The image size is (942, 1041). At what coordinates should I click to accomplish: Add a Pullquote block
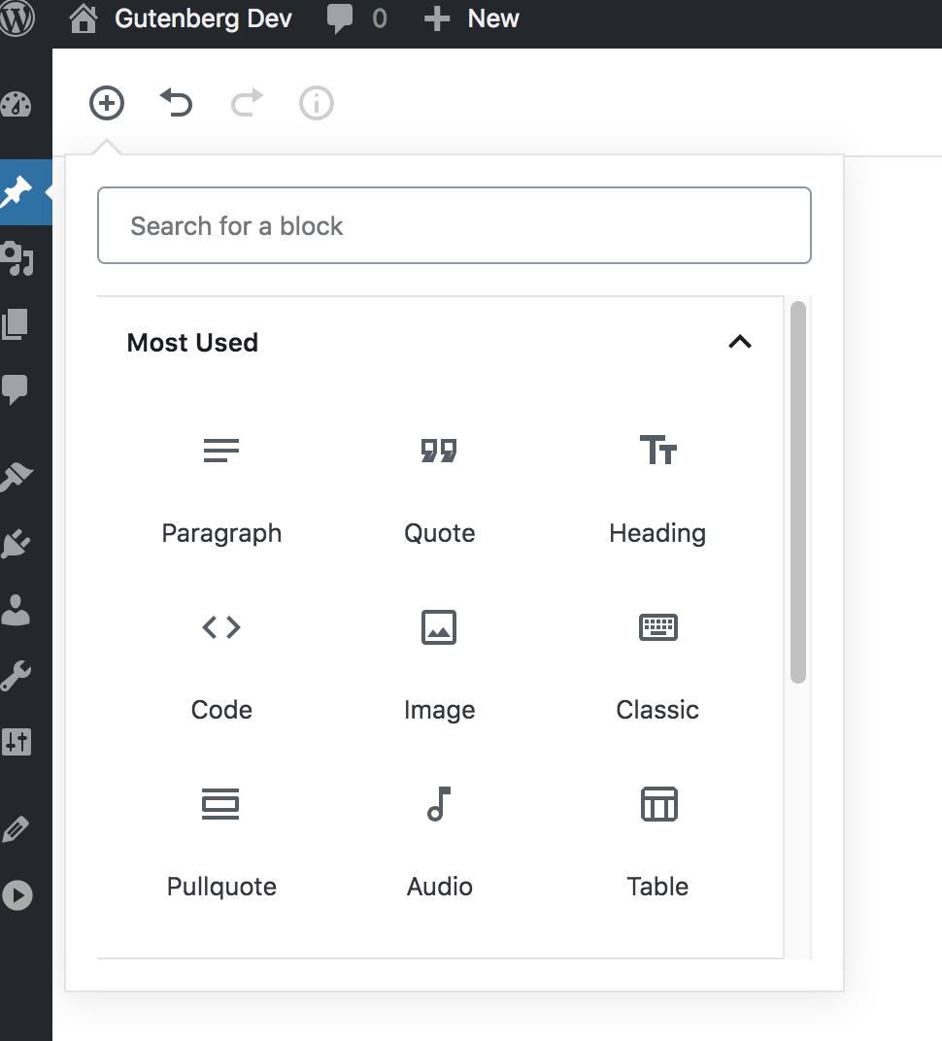tap(221, 844)
